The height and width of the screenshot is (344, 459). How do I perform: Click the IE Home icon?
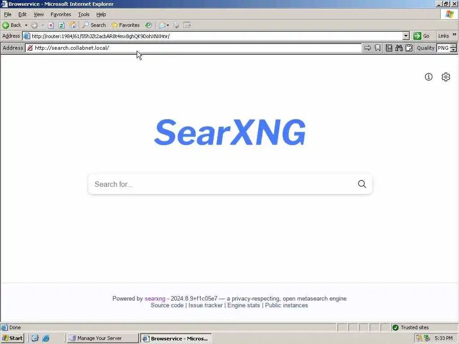click(x=73, y=25)
